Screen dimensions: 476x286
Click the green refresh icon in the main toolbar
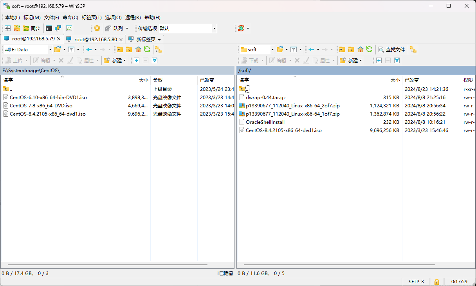pyautogui.click(x=69, y=28)
